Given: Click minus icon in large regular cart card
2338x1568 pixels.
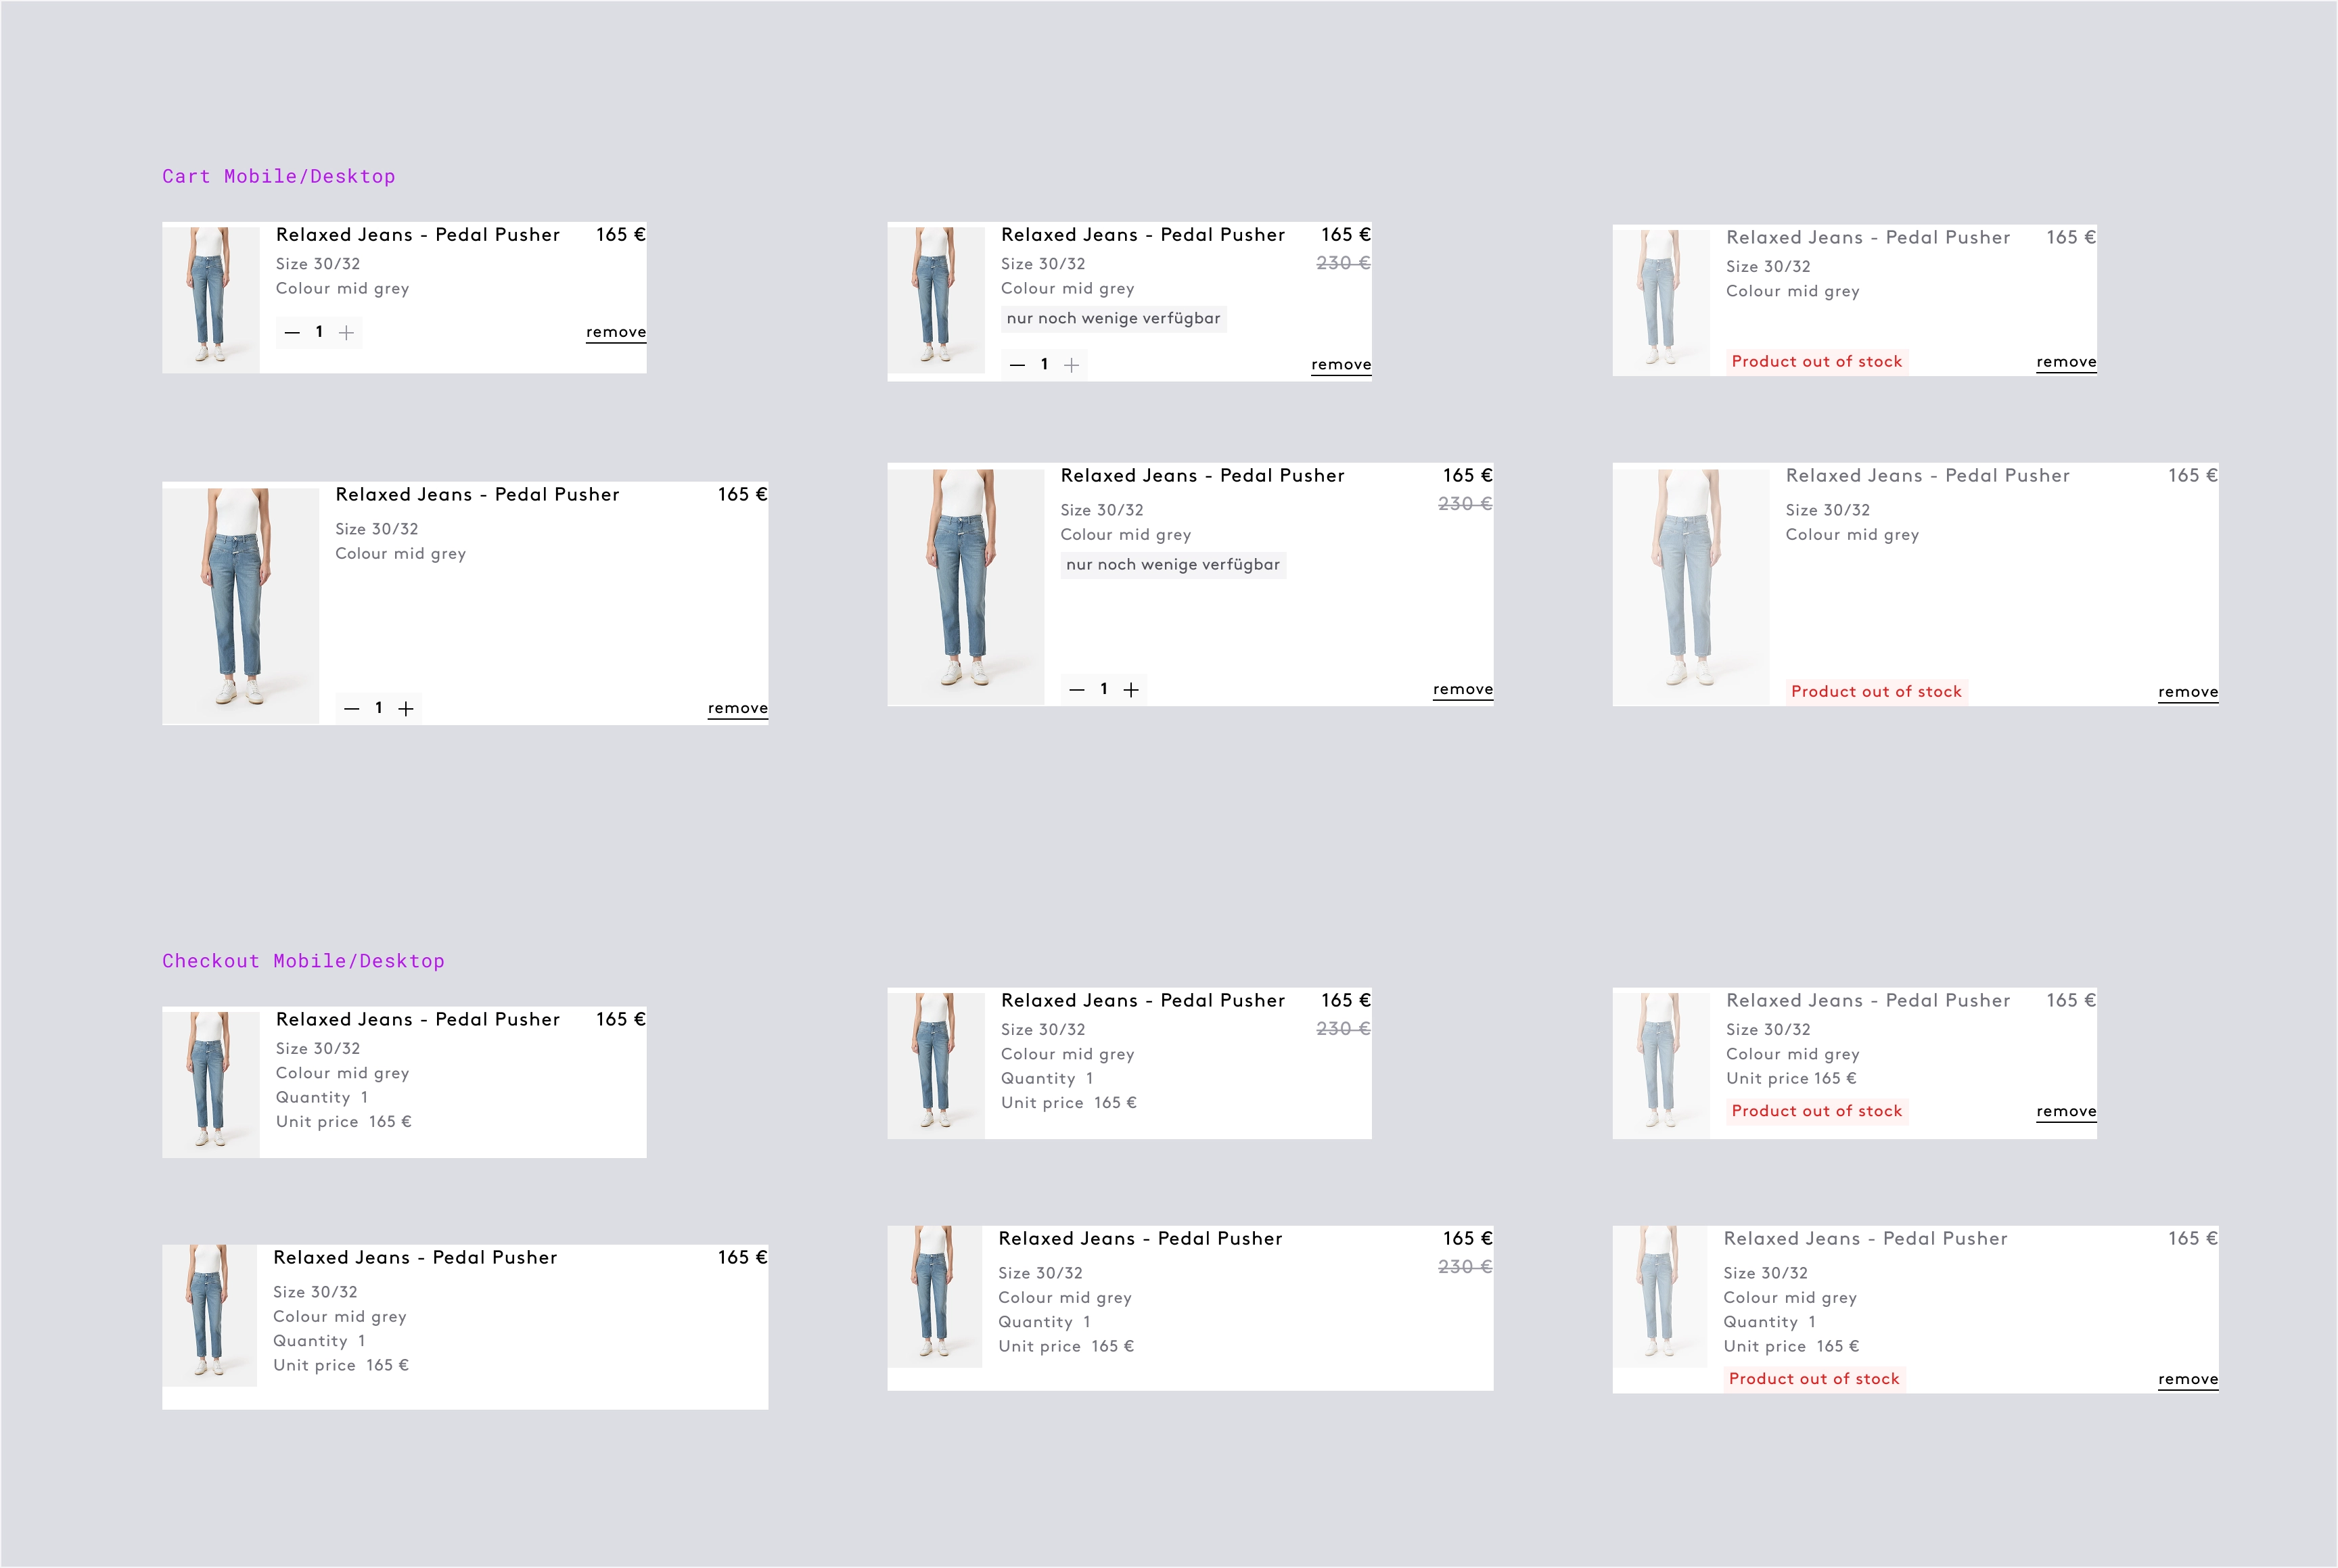Looking at the screenshot, I should pos(351,709).
